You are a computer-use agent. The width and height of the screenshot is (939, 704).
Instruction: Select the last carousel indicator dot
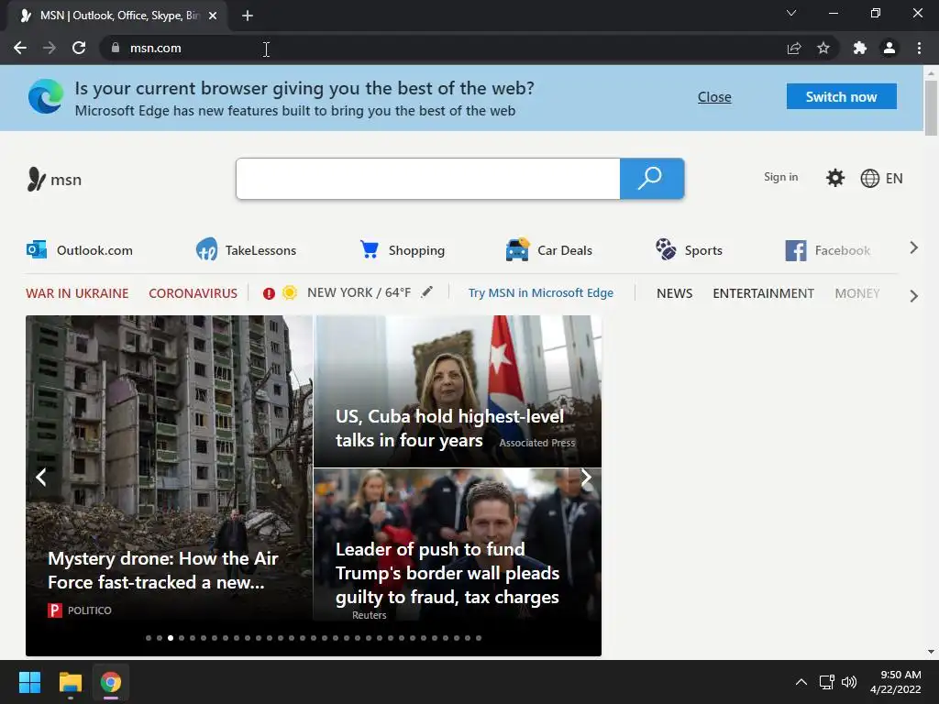coord(479,638)
